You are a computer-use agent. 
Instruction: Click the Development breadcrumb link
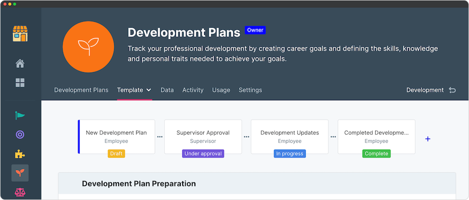pyautogui.click(x=425, y=90)
